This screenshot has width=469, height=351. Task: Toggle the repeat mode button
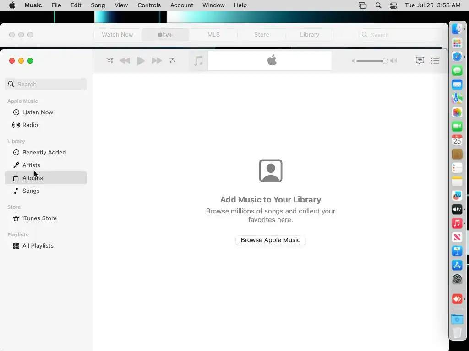click(172, 61)
